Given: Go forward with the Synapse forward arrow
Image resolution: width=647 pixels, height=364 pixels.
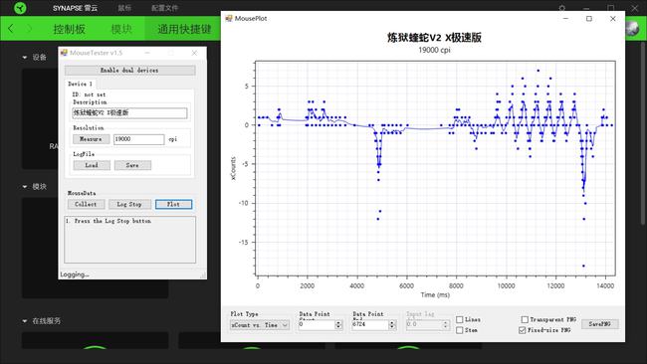Looking at the screenshot, I should [29, 29].
